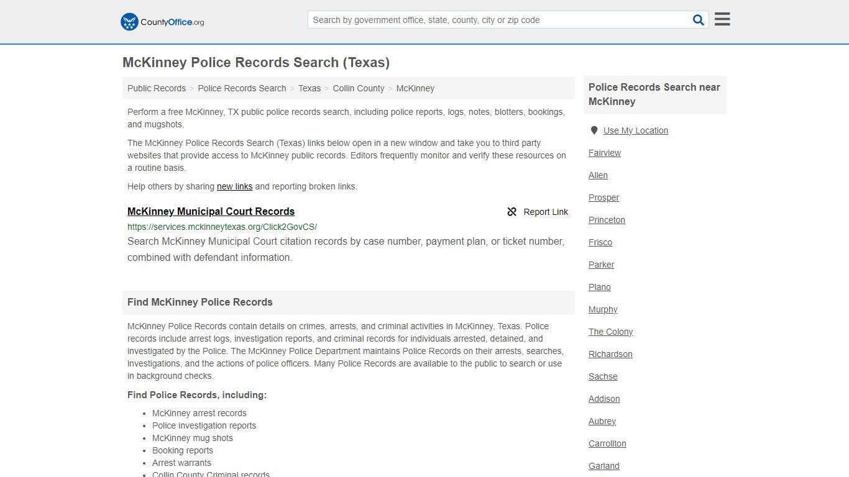Open Aubrey police records link
The height and width of the screenshot is (477, 849).
602,421
